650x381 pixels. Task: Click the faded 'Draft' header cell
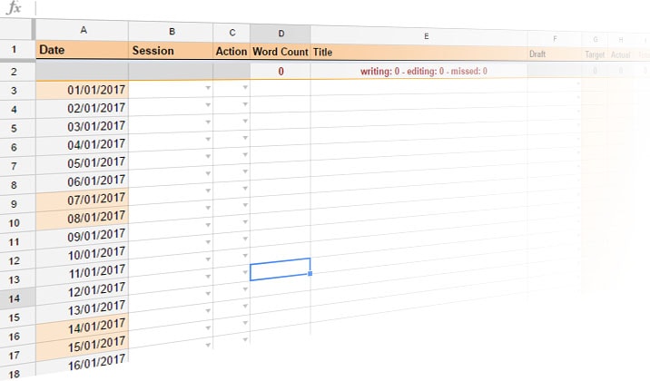coord(555,54)
